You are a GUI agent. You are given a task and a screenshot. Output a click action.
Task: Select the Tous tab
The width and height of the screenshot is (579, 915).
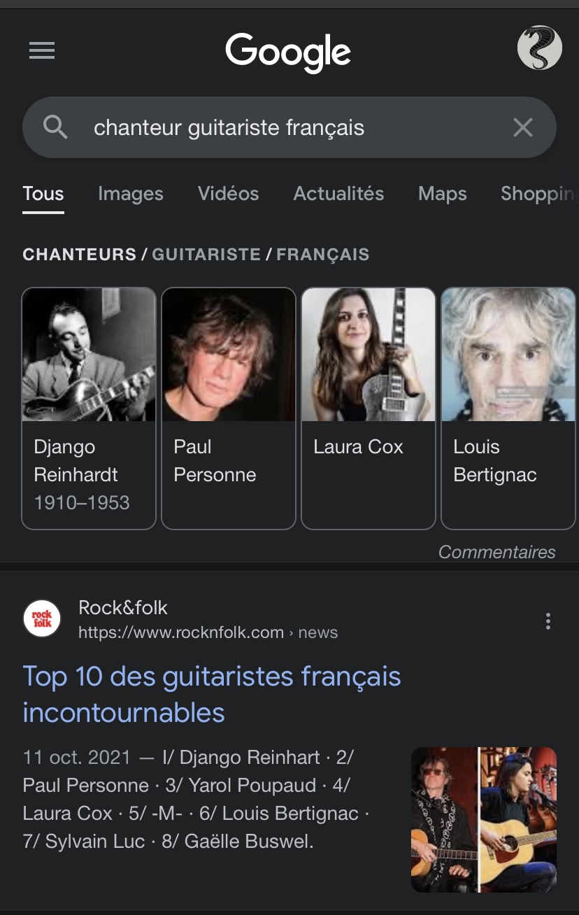(43, 194)
